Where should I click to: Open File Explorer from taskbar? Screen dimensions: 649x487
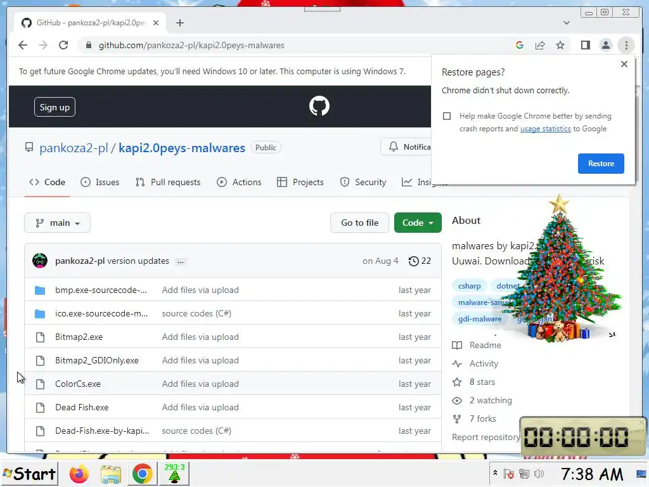pos(110,474)
